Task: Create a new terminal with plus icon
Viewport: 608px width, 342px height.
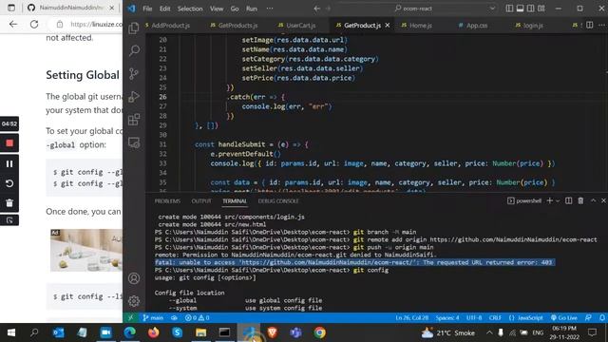Action: tap(549, 200)
